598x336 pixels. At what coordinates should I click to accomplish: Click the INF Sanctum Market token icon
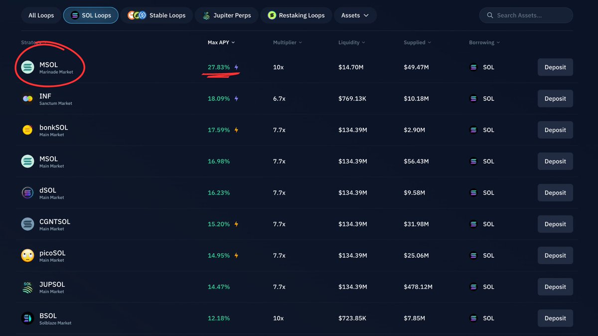(27, 99)
